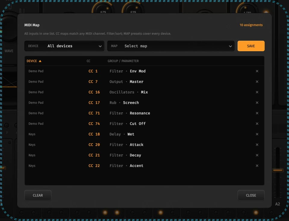The height and width of the screenshot is (221, 289).
Task: Click the Filter · Resonance parameter
Action: coord(130,113)
